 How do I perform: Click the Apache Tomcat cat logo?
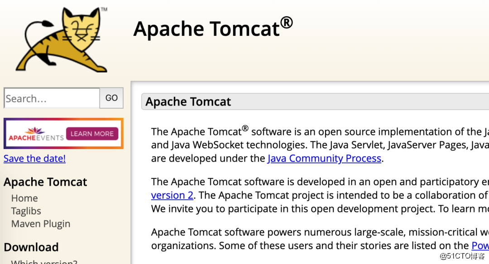(62, 40)
